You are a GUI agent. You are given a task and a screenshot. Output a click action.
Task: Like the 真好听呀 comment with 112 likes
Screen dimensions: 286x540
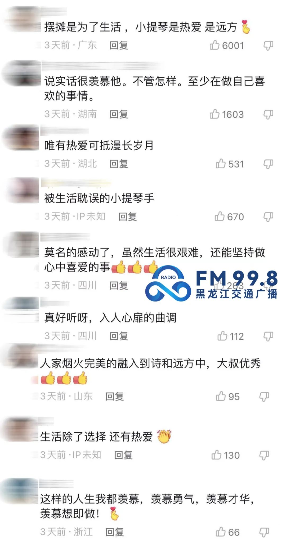coord(222,336)
